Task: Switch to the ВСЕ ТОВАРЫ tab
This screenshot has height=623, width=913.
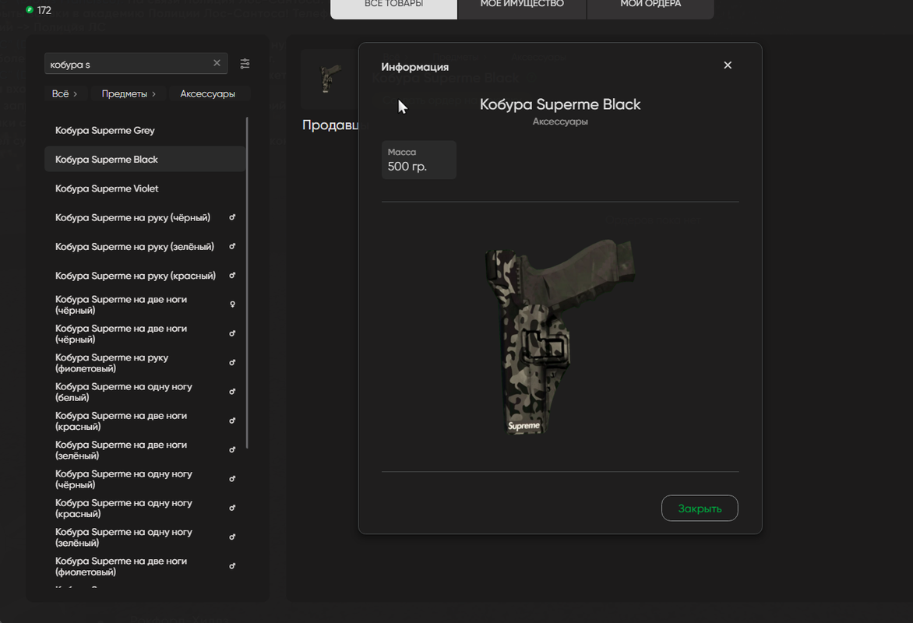Action: coord(393,7)
